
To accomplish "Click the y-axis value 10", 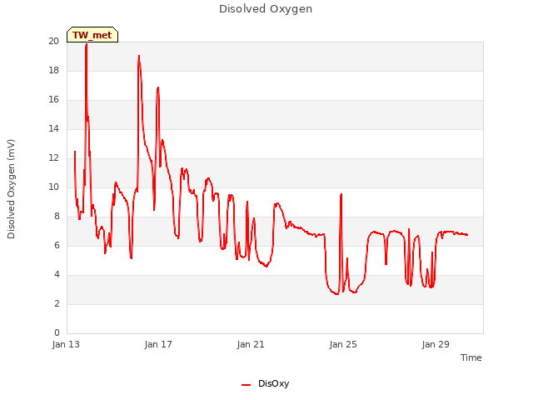I will (x=53, y=187).
